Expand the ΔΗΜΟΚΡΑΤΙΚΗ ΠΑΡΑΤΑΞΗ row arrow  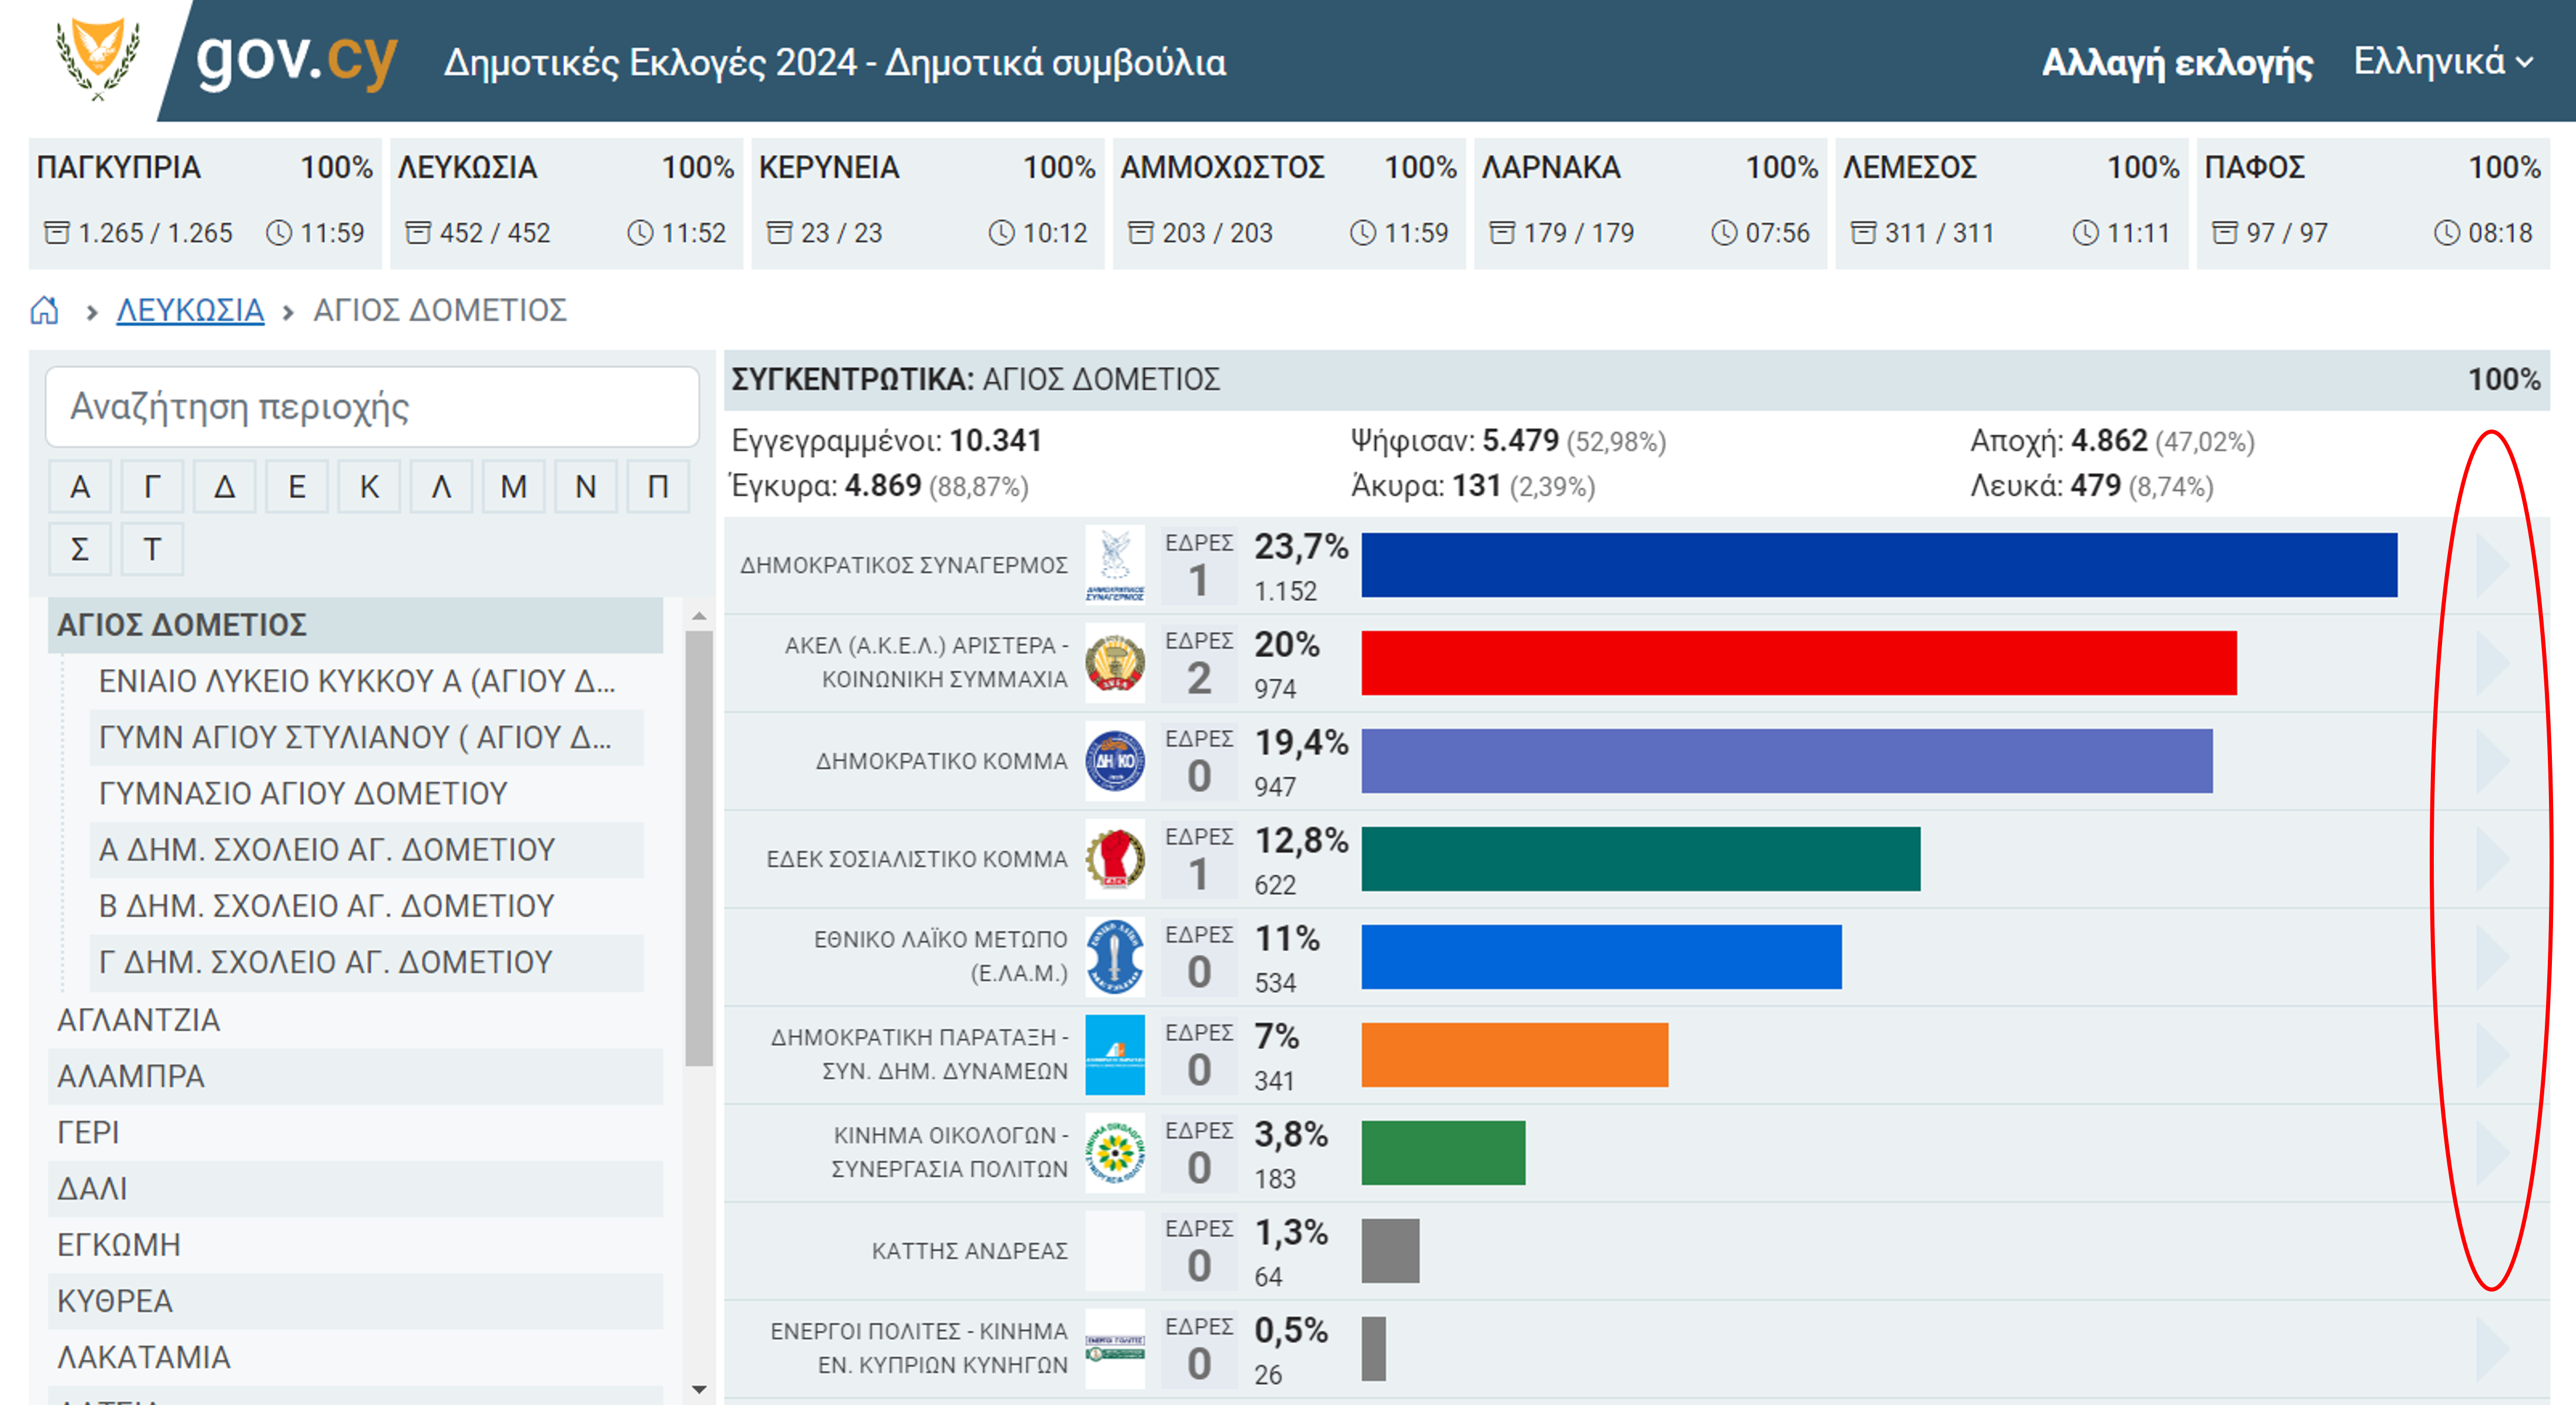[x=2492, y=1055]
